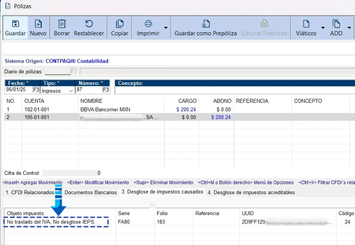
Task: Click the ADD toolbar icon
Action: 336,24
